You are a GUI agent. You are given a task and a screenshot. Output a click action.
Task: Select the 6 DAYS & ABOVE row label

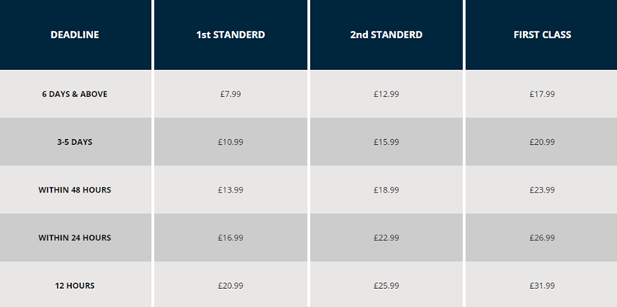75,94
